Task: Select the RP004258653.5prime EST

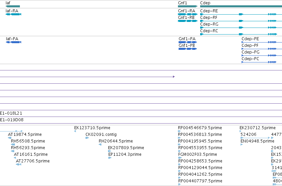Action: (200, 161)
